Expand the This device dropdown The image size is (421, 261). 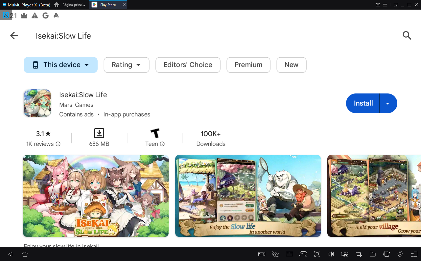(61, 65)
